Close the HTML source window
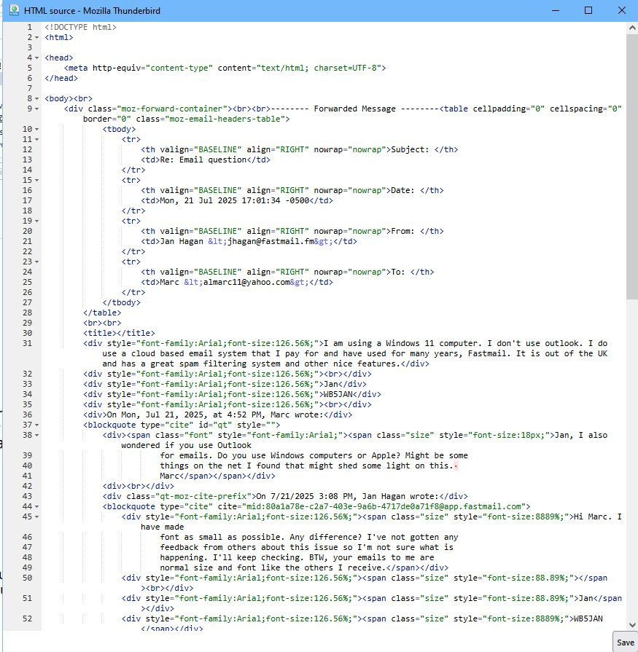The image size is (638, 652). 621,11
